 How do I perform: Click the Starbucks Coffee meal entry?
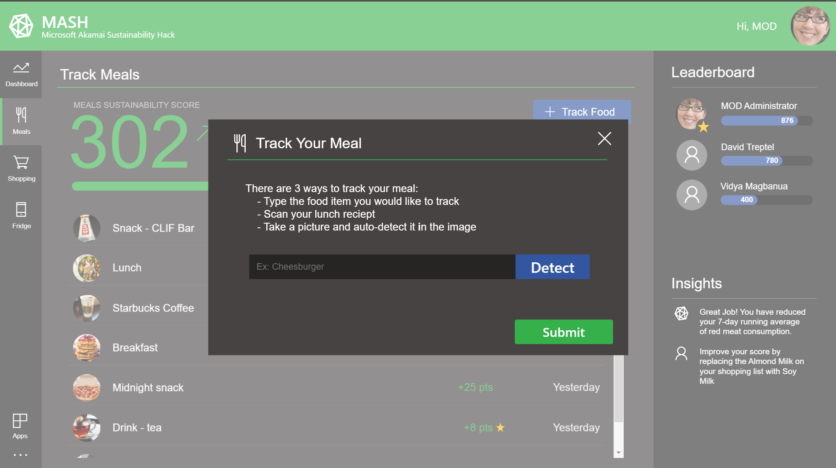tap(153, 307)
